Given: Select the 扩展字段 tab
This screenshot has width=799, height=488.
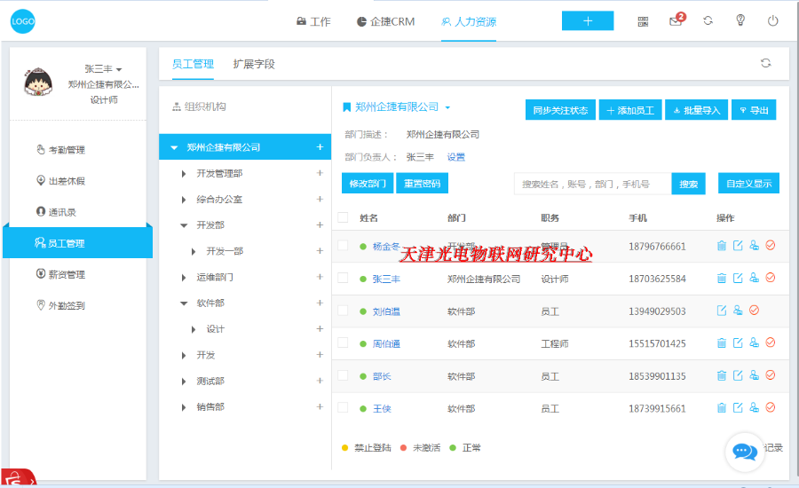Looking at the screenshot, I should 254,64.
